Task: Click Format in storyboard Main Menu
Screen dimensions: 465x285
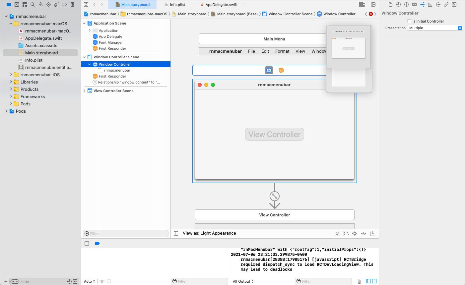Action: click(x=282, y=51)
